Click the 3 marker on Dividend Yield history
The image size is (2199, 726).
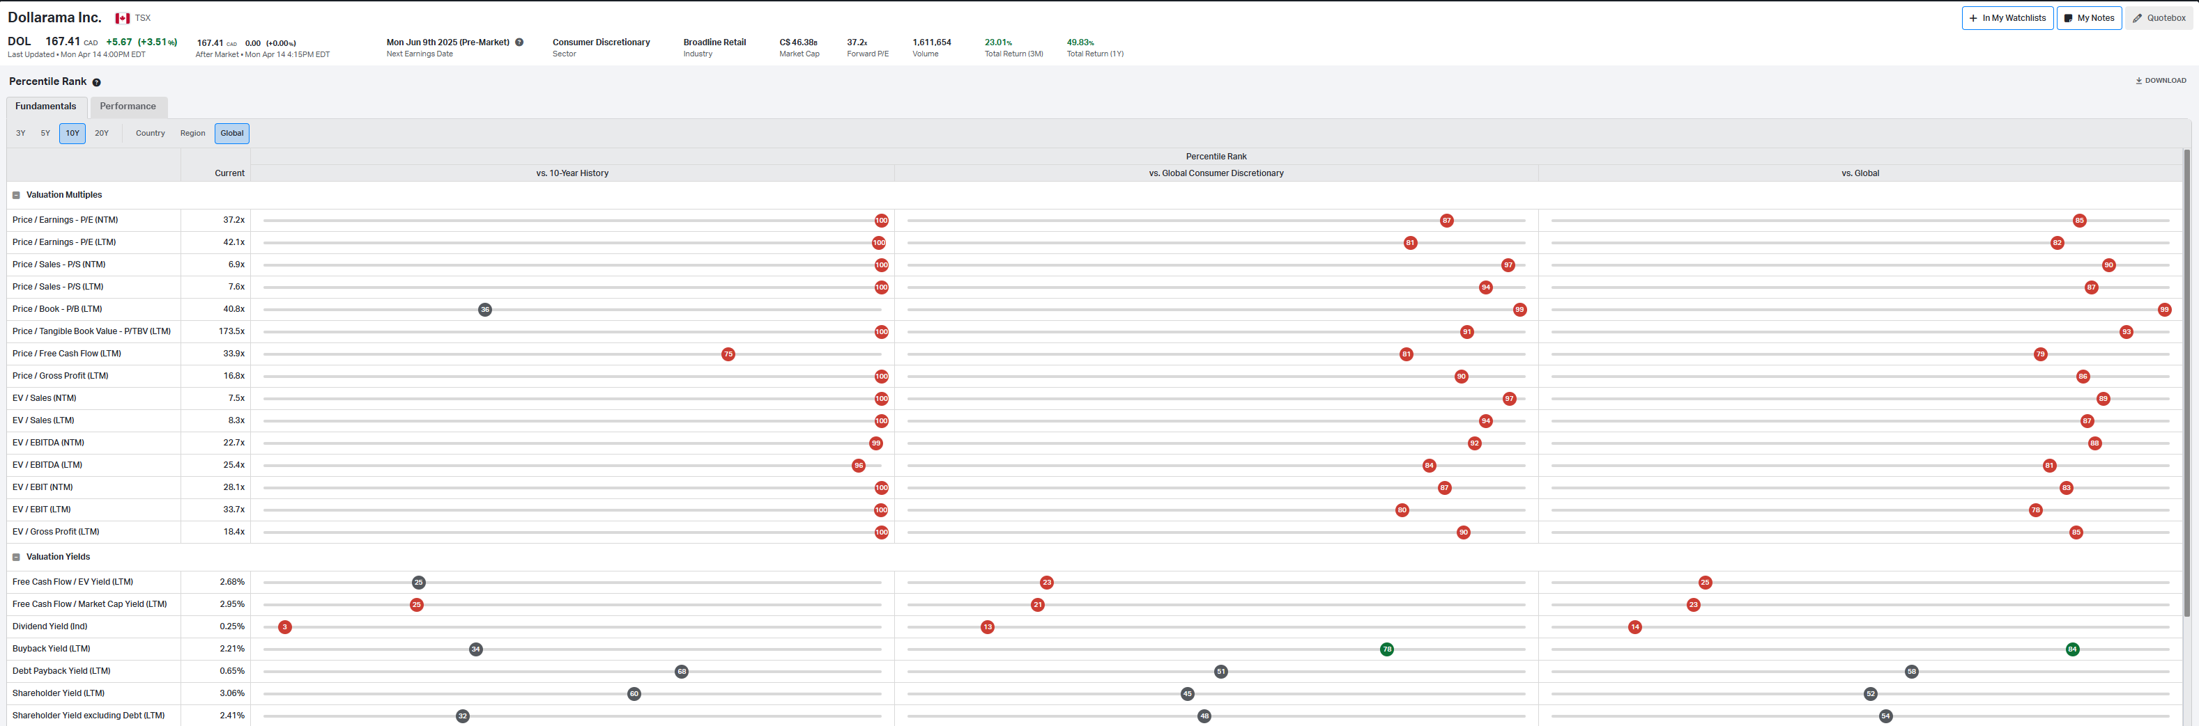(x=285, y=628)
